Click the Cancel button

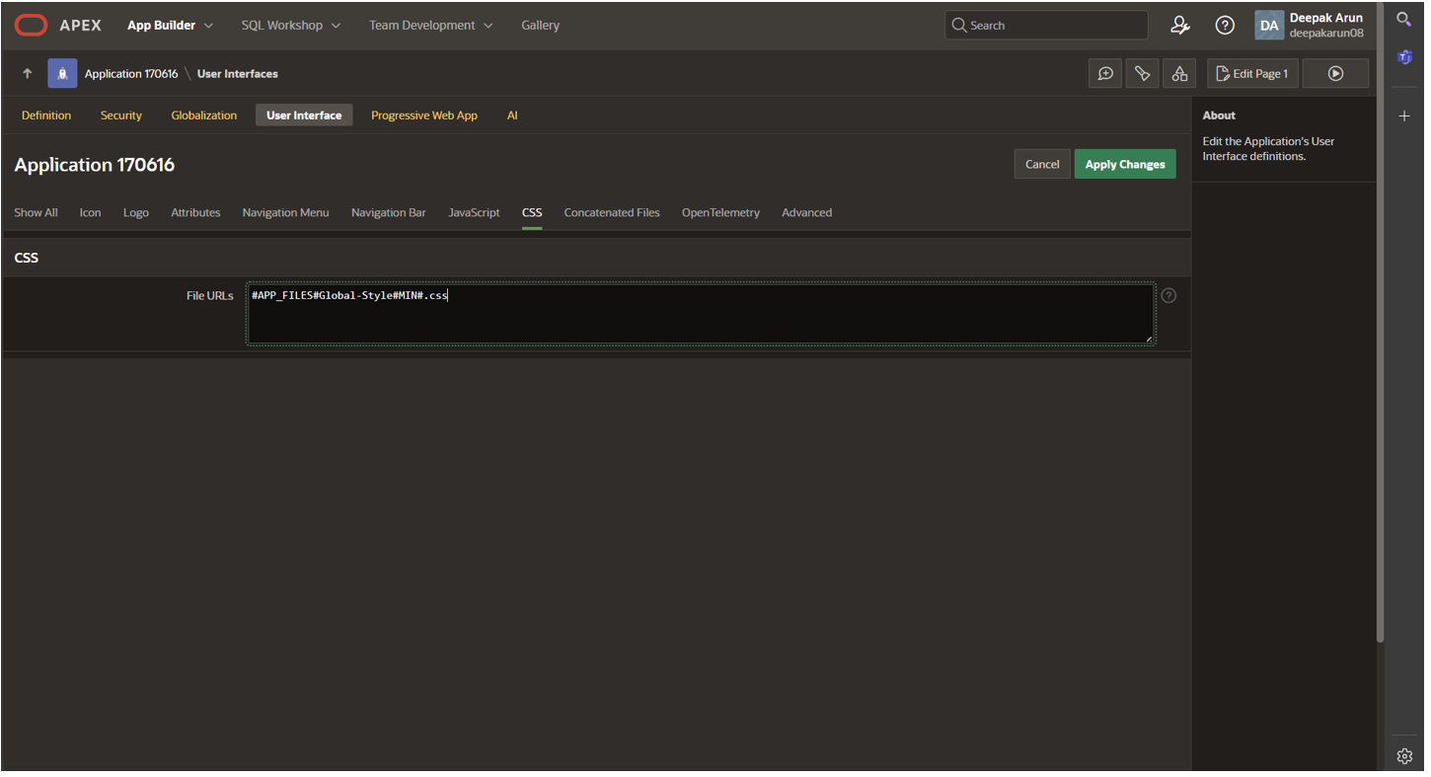(x=1041, y=165)
